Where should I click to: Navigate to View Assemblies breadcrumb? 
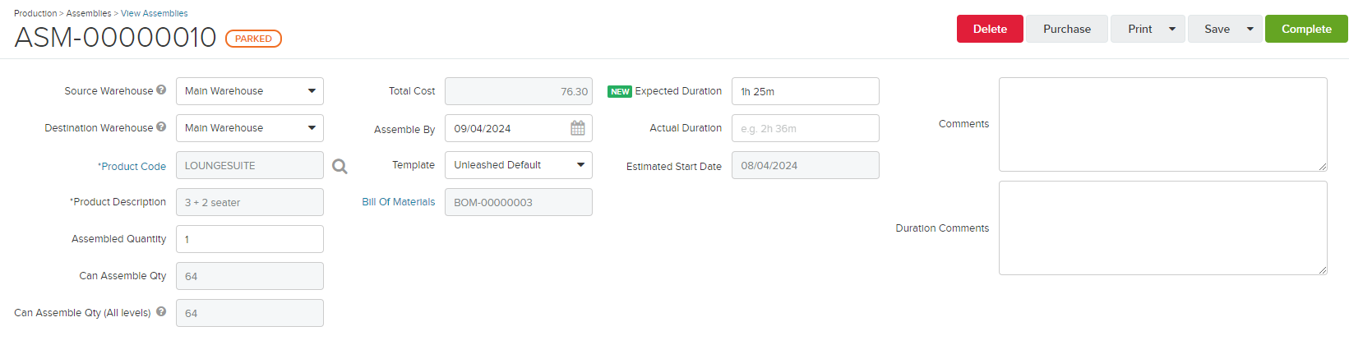click(154, 13)
